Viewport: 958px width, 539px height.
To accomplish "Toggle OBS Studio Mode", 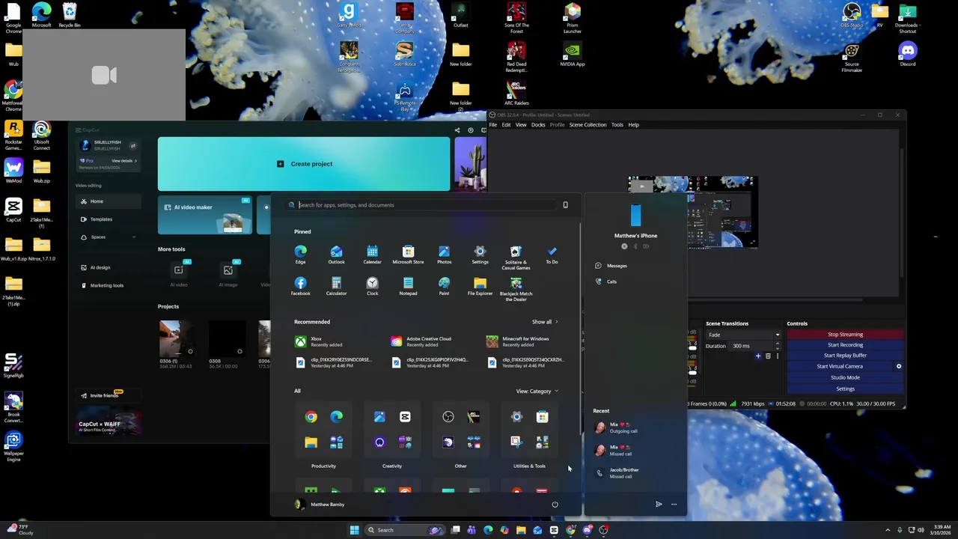I will [845, 377].
